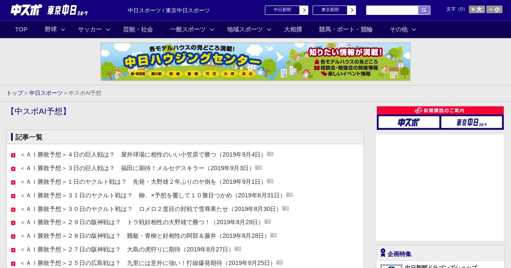Open the 野球 navigation item

tap(51, 29)
